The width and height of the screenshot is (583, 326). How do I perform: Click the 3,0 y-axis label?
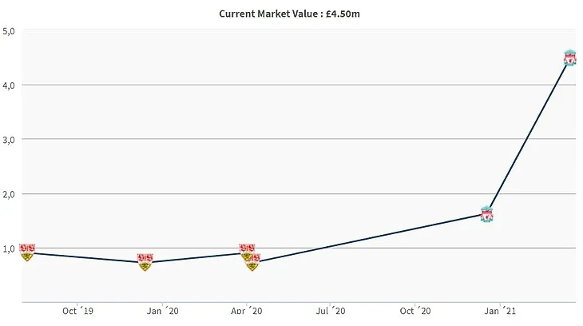tap(9, 140)
